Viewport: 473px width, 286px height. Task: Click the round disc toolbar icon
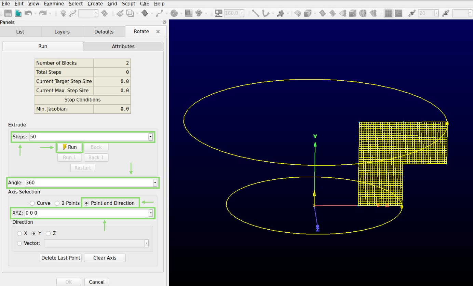coord(174,13)
